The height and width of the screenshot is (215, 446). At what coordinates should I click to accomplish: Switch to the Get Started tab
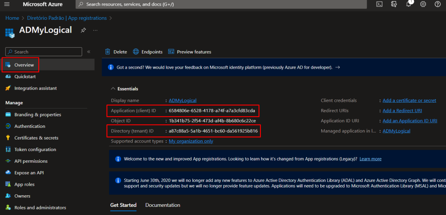point(124,205)
